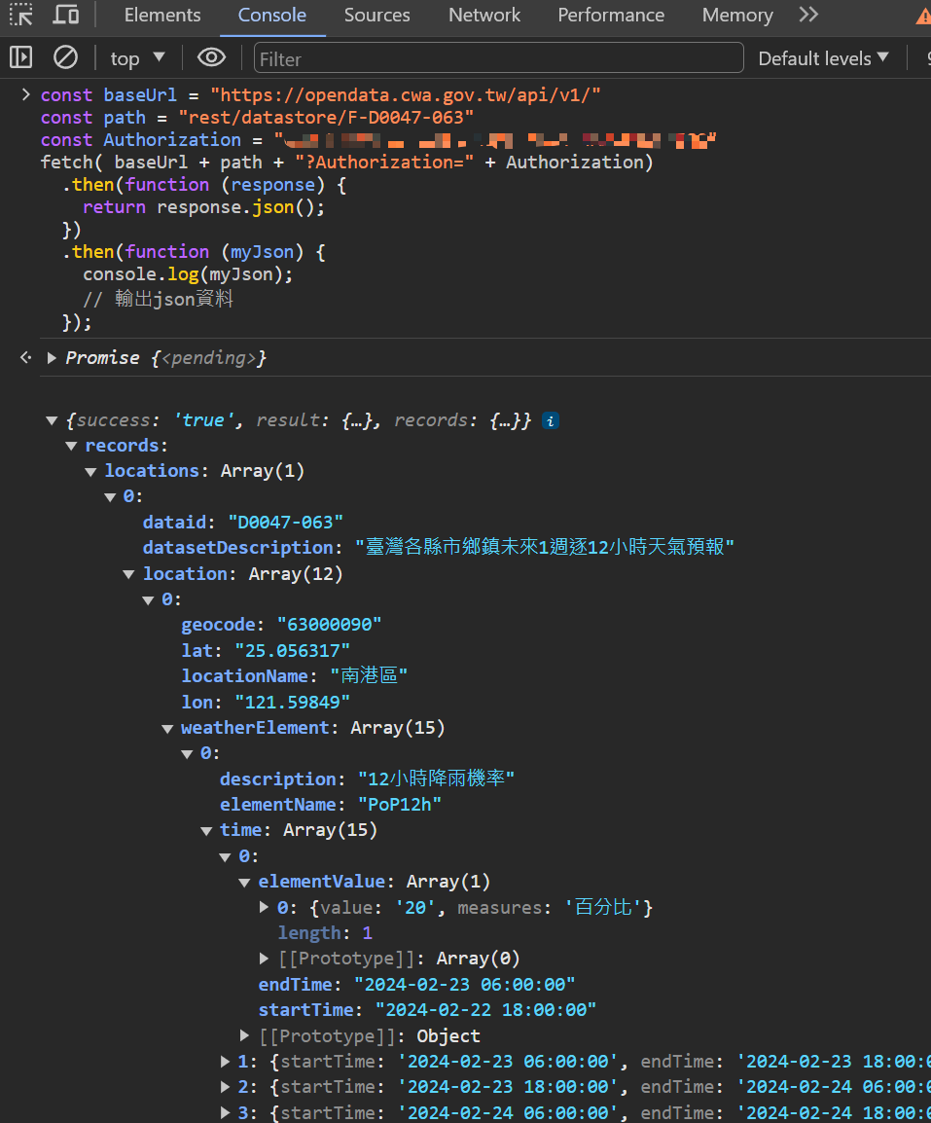This screenshot has height=1123, width=931.
Task: Show the console sidebar panel
Action: click(20, 58)
